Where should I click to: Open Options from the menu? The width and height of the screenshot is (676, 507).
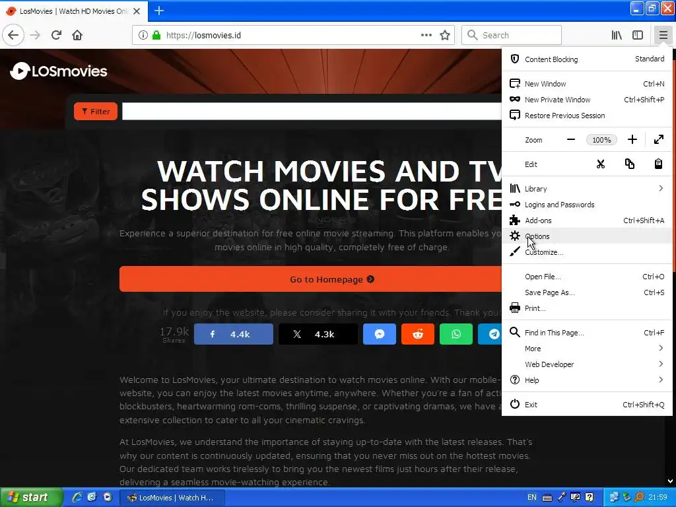[x=587, y=236]
